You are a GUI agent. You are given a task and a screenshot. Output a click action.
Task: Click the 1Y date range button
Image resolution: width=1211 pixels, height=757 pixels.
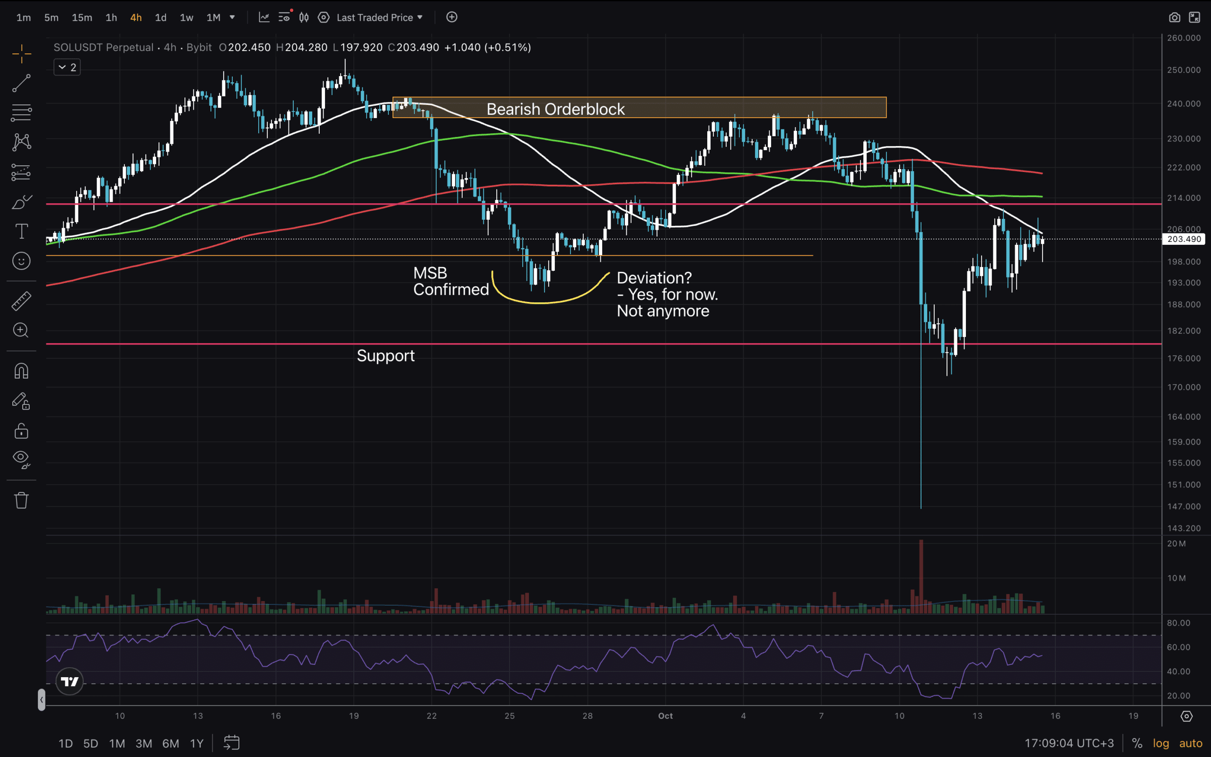(x=196, y=743)
